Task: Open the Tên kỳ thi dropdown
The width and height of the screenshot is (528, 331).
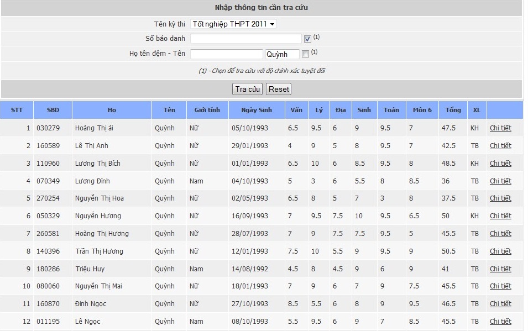Action: (233, 24)
